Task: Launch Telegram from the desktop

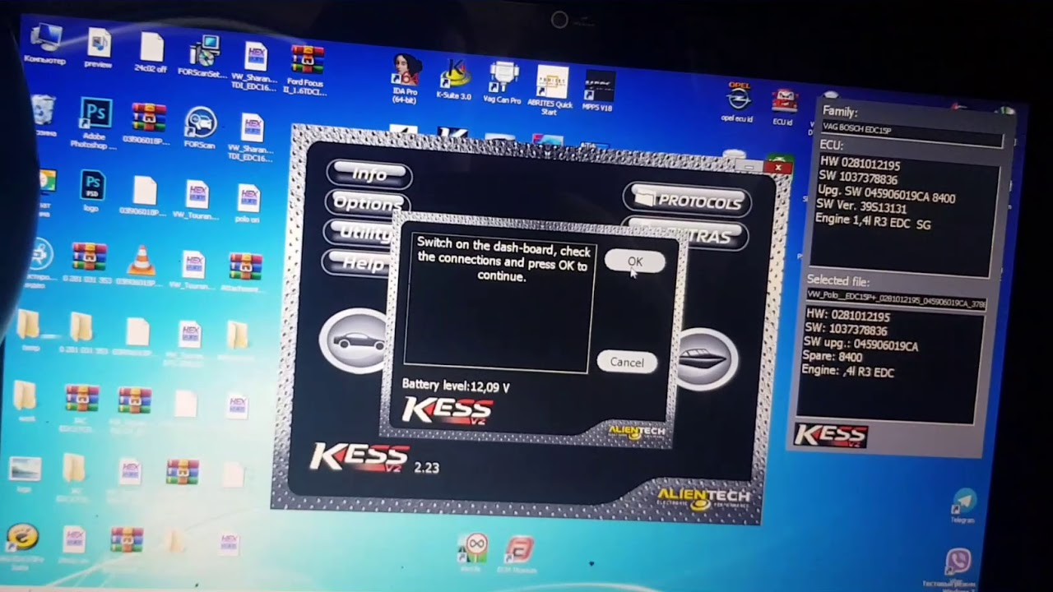Action: coord(963,506)
